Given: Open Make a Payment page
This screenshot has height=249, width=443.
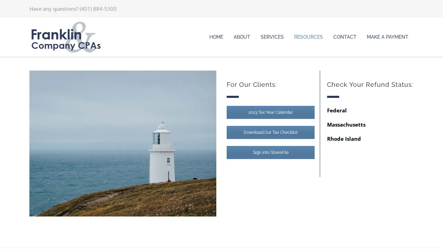Looking at the screenshot, I should click(x=387, y=37).
